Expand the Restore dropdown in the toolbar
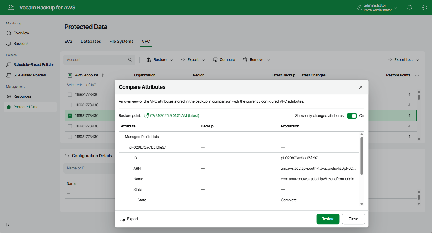 [171, 60]
